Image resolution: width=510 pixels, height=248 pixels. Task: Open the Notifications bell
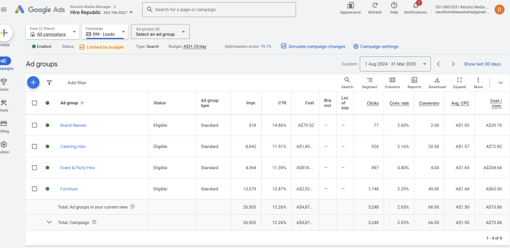(x=416, y=5)
